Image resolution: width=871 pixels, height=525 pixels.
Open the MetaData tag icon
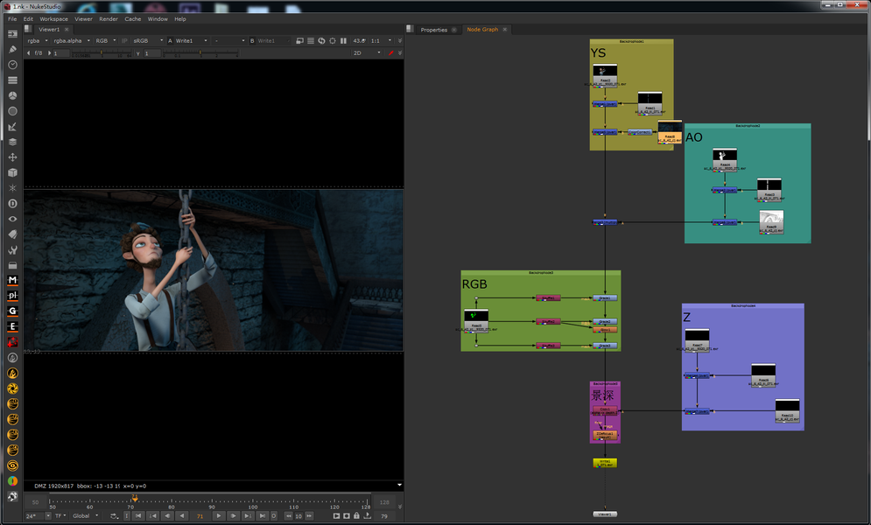(12, 234)
